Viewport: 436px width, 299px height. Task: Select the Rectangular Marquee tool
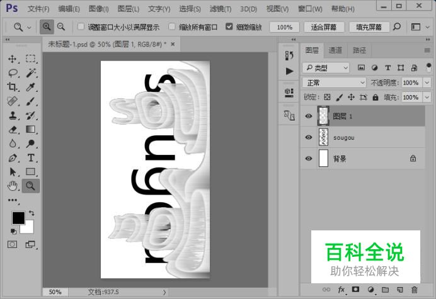[30, 59]
